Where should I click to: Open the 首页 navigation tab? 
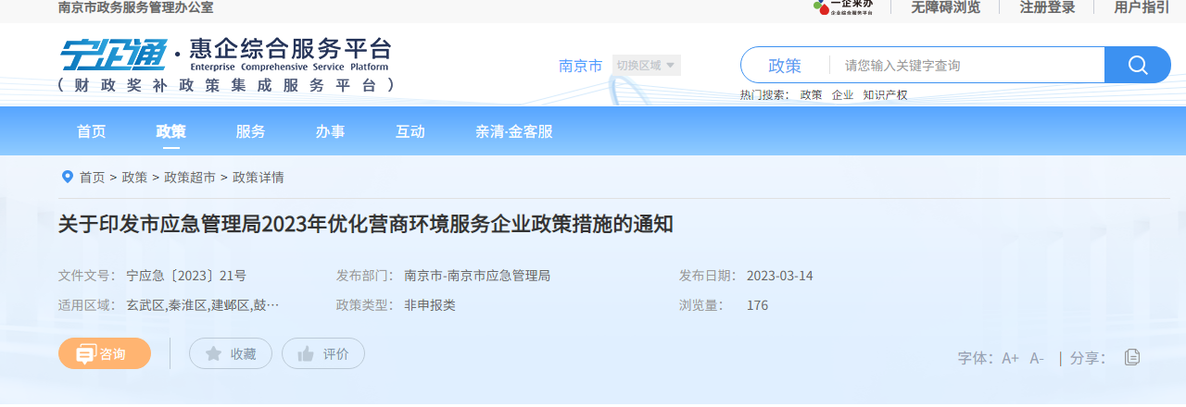91,131
